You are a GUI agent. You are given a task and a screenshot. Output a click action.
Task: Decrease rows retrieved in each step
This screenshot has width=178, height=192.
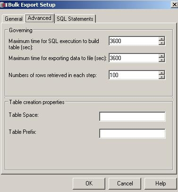[x=161, y=77]
